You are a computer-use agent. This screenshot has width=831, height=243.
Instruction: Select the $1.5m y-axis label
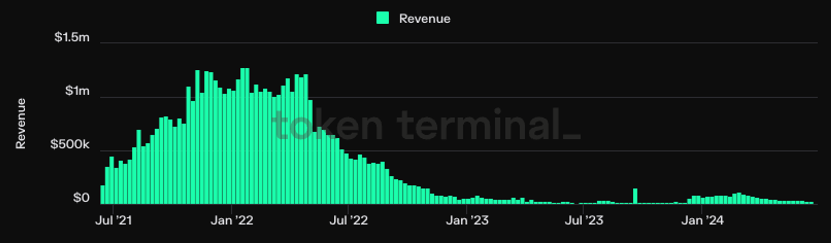[x=72, y=37]
